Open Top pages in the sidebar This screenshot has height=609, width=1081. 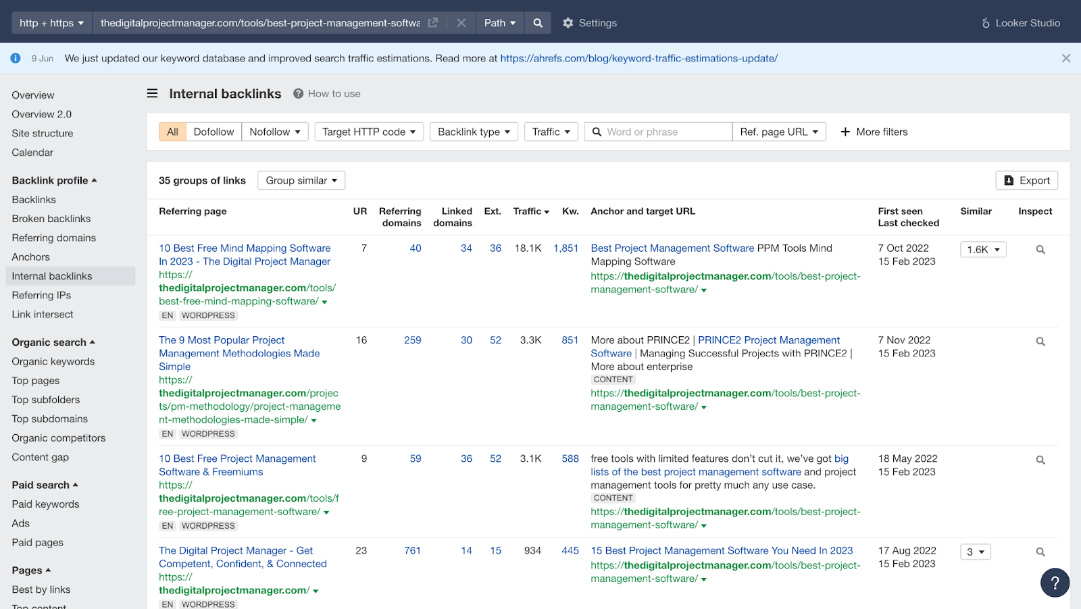36,381
